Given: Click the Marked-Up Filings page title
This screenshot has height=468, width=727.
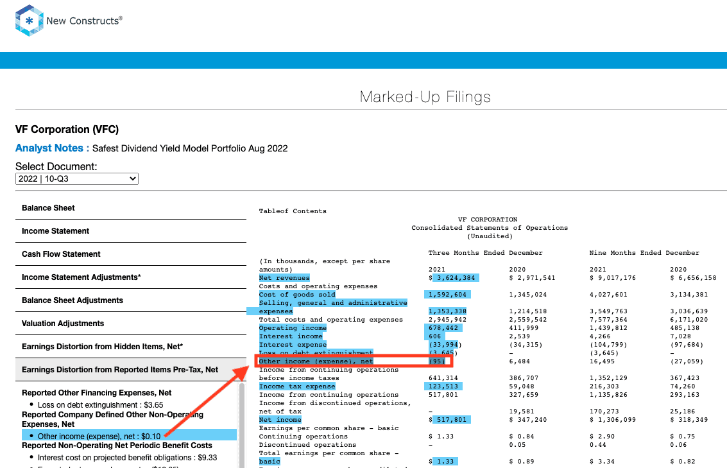Looking at the screenshot, I should click(x=425, y=97).
